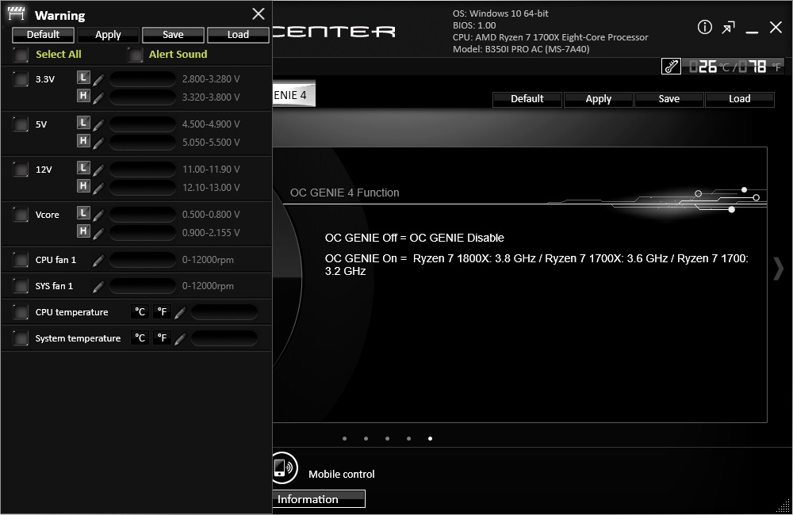Click the System temperature pencil icon
Image resolution: width=793 pixels, height=515 pixels.
pyautogui.click(x=179, y=339)
